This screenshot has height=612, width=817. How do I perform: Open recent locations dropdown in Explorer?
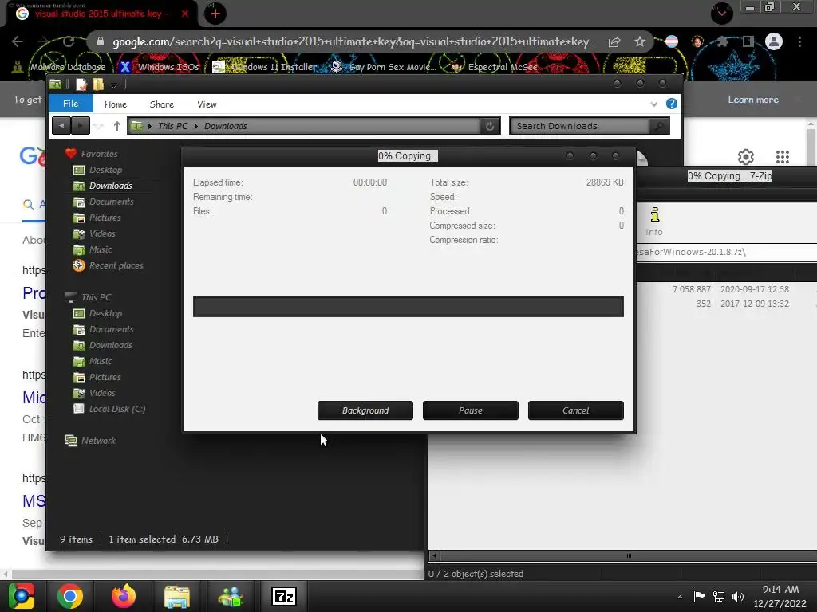[x=99, y=126]
